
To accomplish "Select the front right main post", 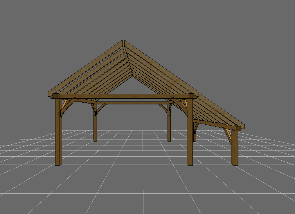I will pos(190,136).
